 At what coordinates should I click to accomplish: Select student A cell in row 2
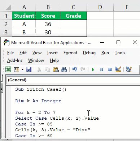tap(24, 24)
